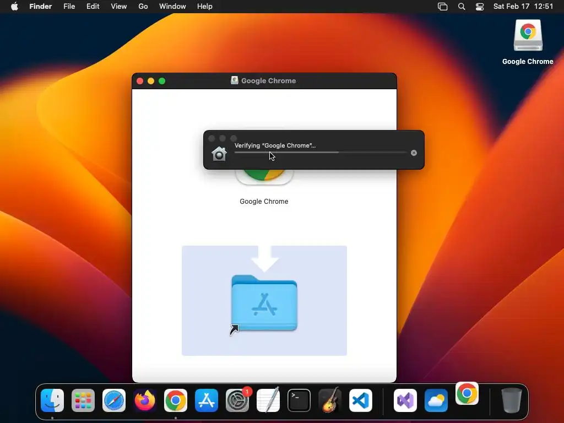The height and width of the screenshot is (423, 564).
Task: Select the Applications folder shortcut
Action: click(x=264, y=303)
